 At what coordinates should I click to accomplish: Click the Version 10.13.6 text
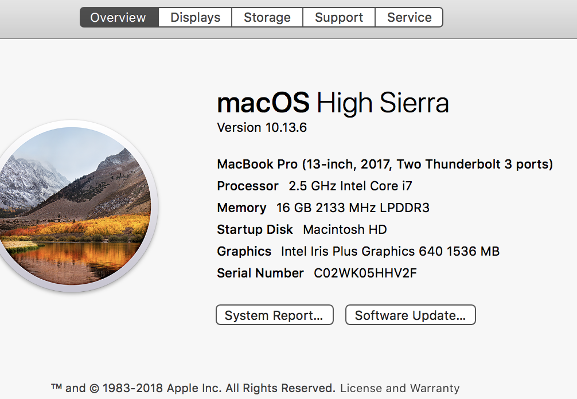click(262, 127)
